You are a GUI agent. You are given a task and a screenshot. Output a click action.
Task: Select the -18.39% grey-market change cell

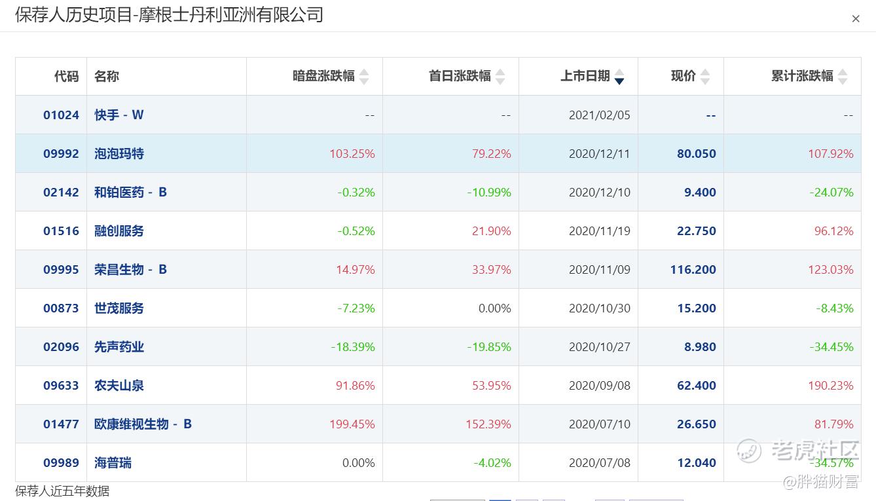pyautogui.click(x=353, y=347)
